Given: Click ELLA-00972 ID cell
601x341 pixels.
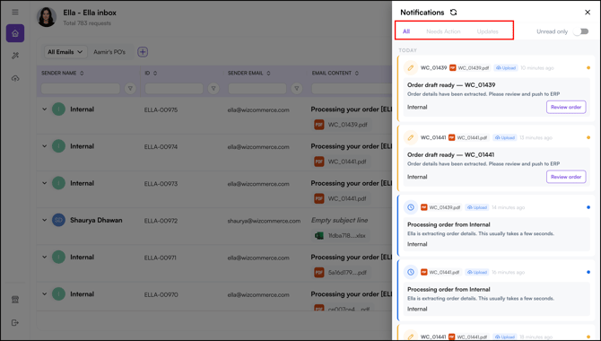Looking at the screenshot, I should pyautogui.click(x=161, y=221).
